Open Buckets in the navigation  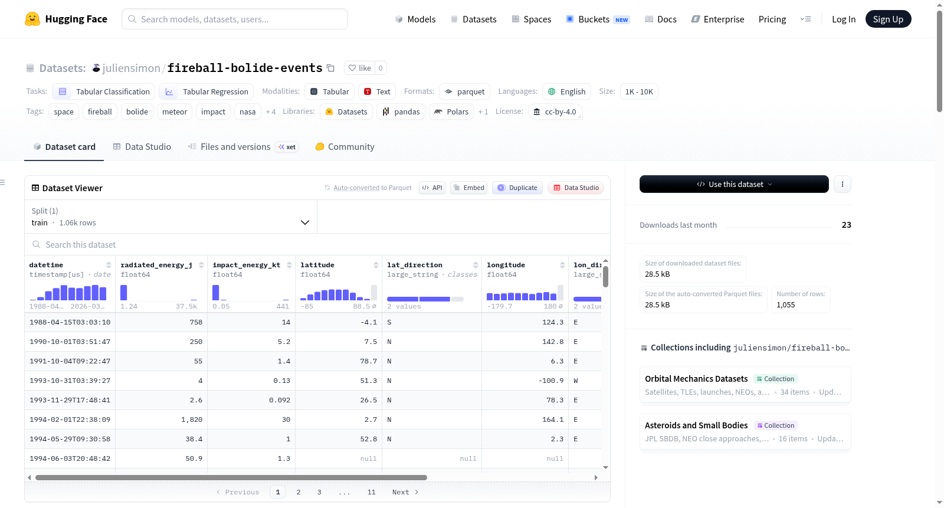pyautogui.click(x=598, y=19)
